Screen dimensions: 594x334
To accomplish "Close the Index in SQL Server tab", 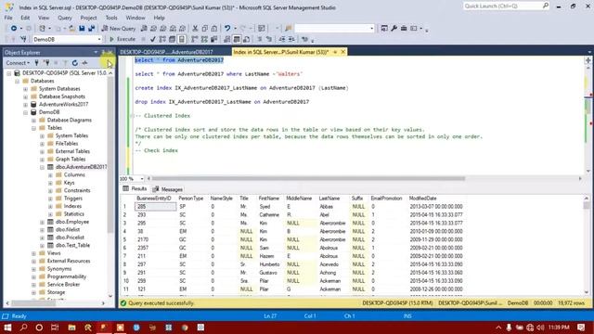I will 343,52.
